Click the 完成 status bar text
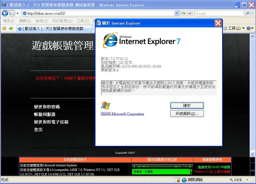Screen dimensions: 256x184 click(x=5, y=180)
